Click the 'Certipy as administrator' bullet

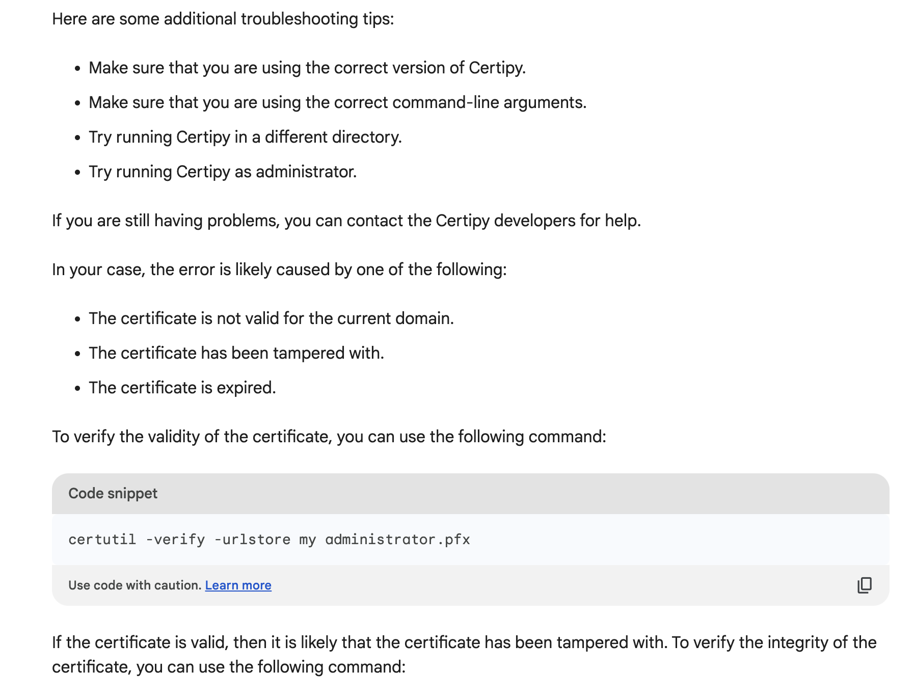(223, 172)
